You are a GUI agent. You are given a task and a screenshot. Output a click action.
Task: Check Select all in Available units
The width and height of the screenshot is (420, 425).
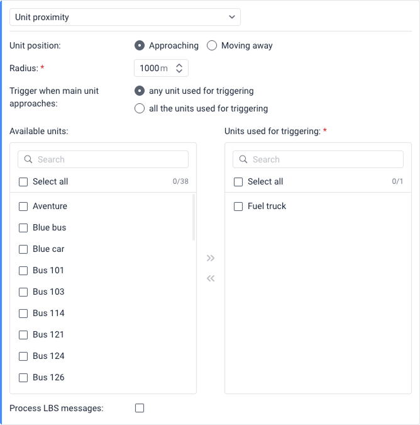click(x=23, y=181)
